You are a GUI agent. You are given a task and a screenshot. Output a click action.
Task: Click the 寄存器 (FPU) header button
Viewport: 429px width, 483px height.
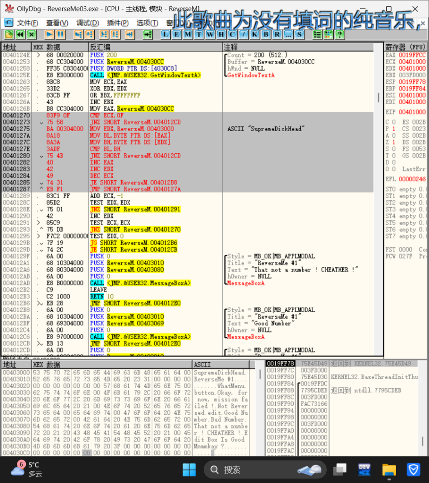click(405, 47)
